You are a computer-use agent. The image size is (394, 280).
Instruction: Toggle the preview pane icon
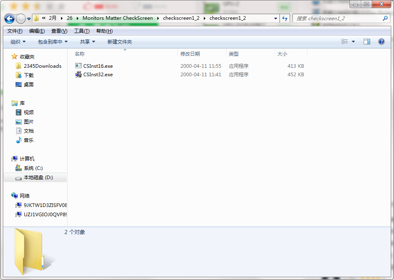coord(367,42)
